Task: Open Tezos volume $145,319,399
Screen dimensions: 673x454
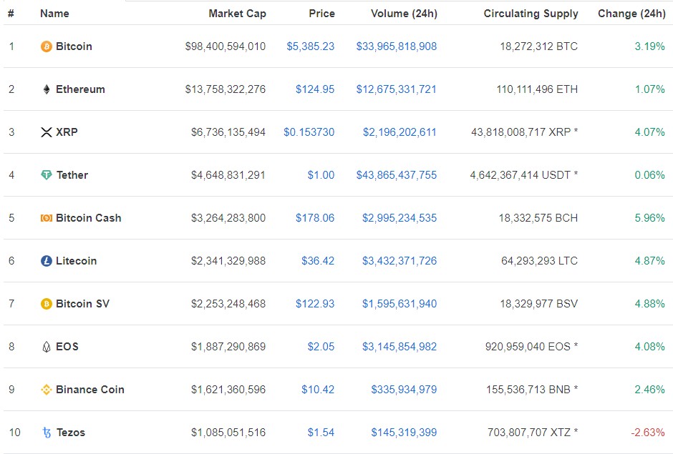Action: click(405, 432)
